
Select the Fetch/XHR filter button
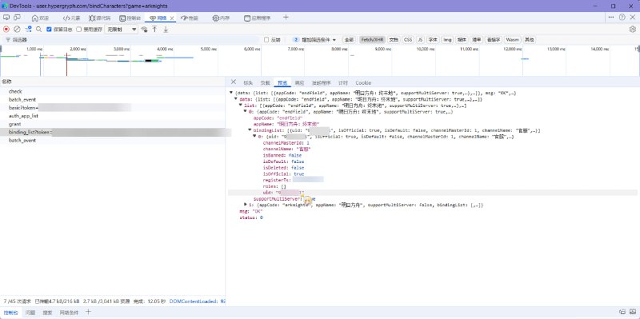point(372,39)
